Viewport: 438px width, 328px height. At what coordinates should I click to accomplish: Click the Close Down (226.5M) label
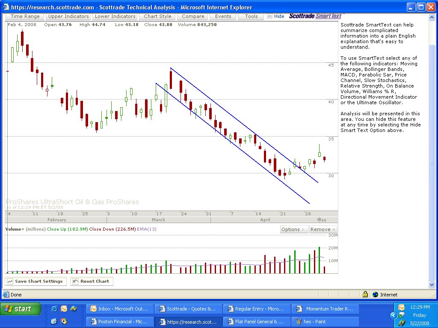point(112,229)
